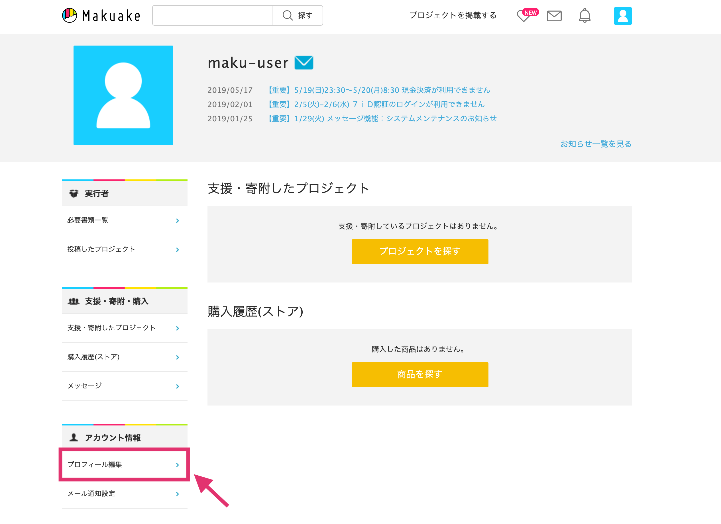Click inside the search input field

212,15
